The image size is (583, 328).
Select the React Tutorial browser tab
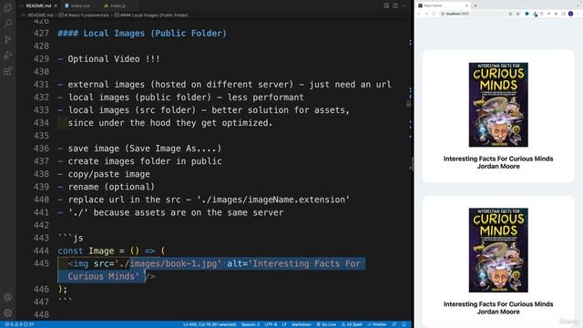click(443, 5)
